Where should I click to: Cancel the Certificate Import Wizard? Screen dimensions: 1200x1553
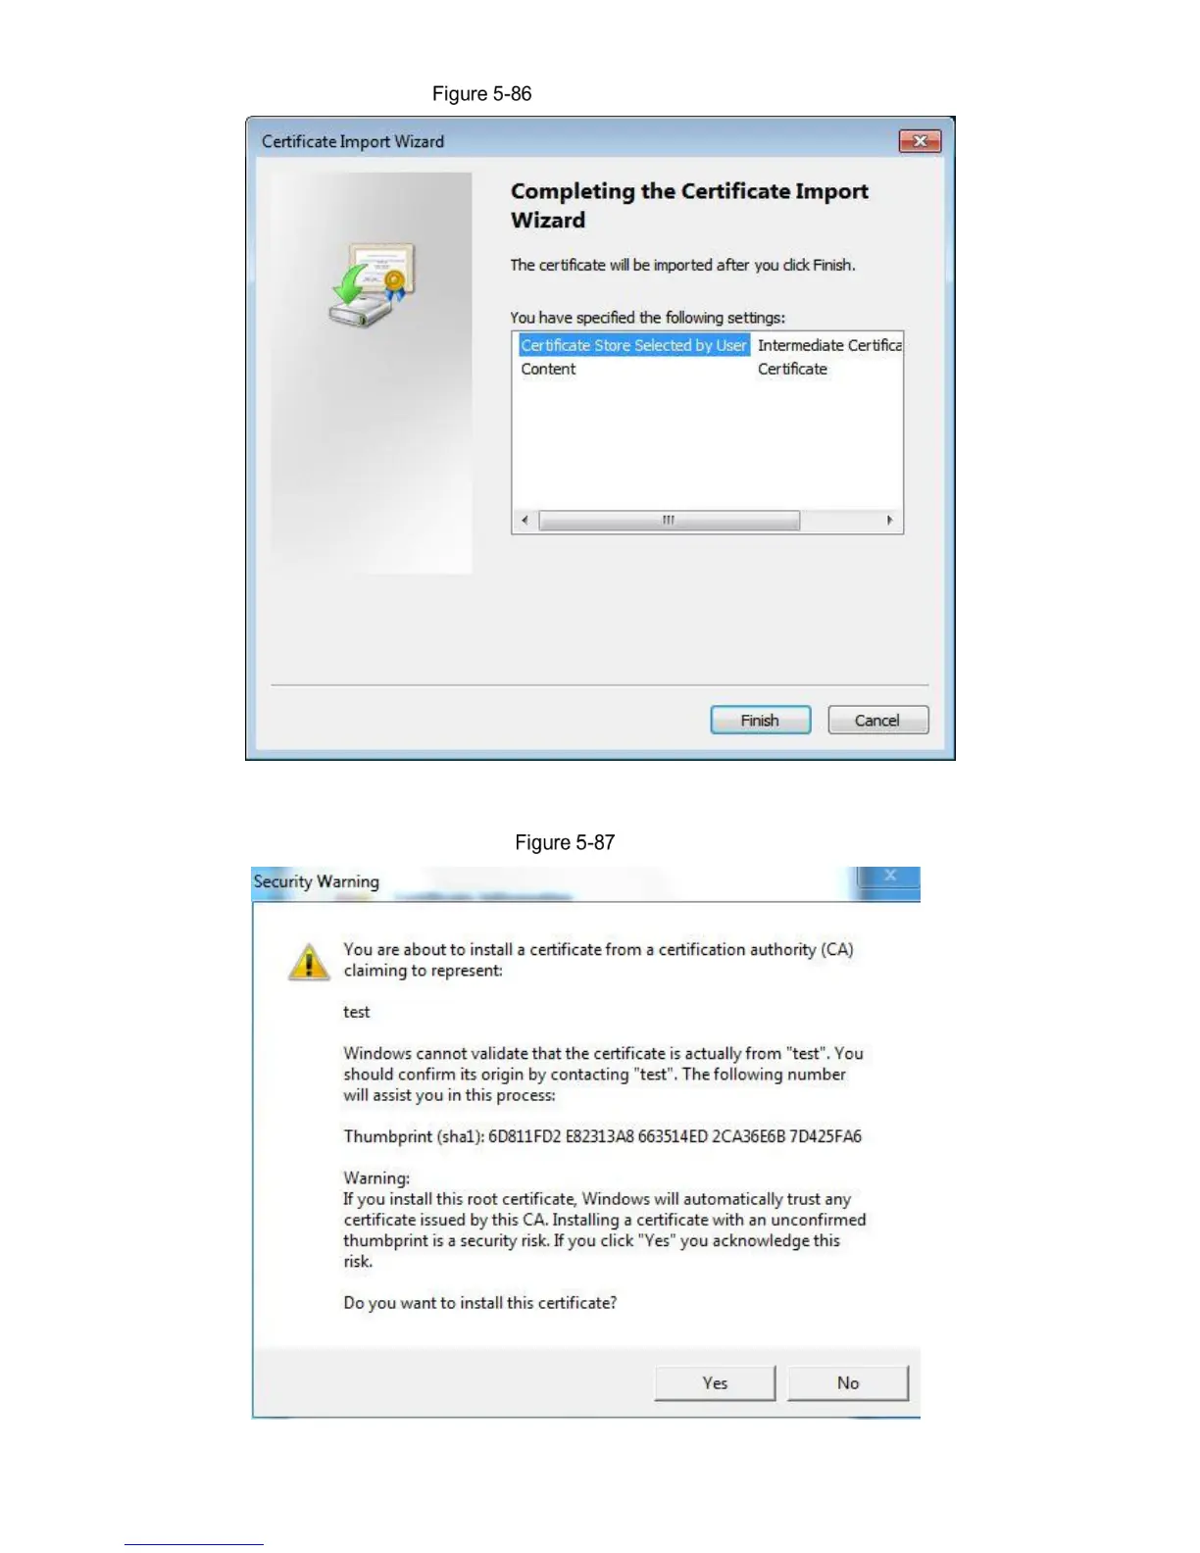[877, 720]
